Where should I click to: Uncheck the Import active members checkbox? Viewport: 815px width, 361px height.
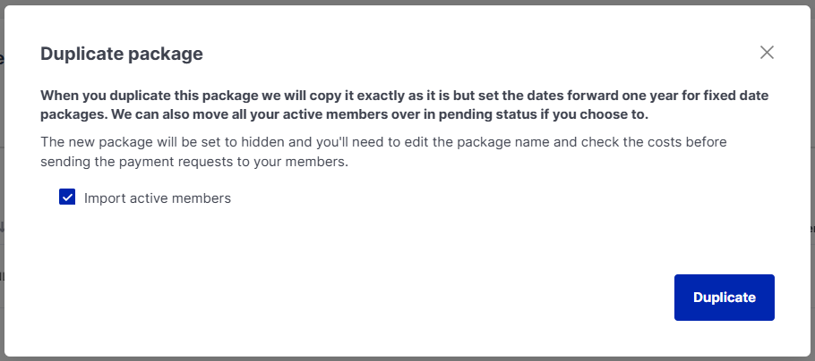click(67, 197)
